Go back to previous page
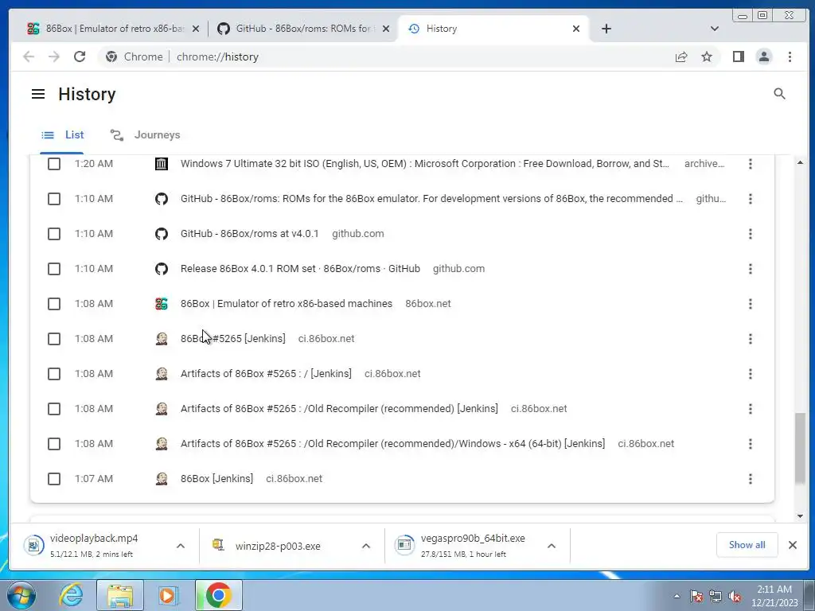815x611 pixels. (x=29, y=56)
